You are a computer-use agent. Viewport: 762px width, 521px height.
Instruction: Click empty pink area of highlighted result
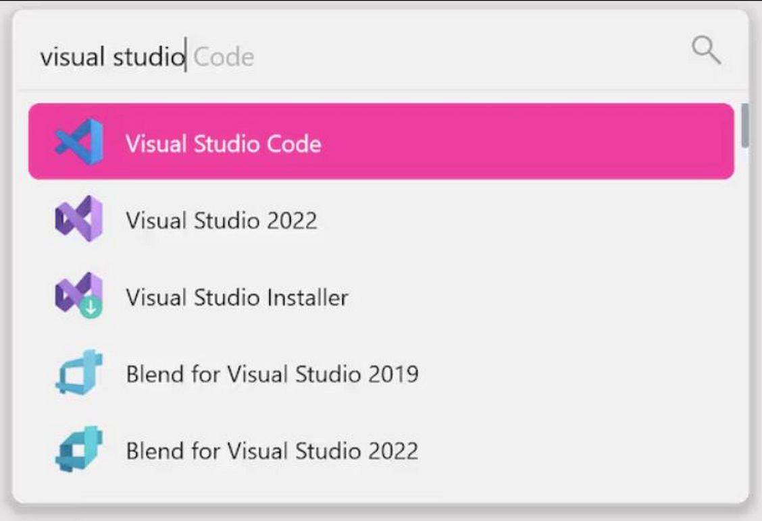click(527, 142)
